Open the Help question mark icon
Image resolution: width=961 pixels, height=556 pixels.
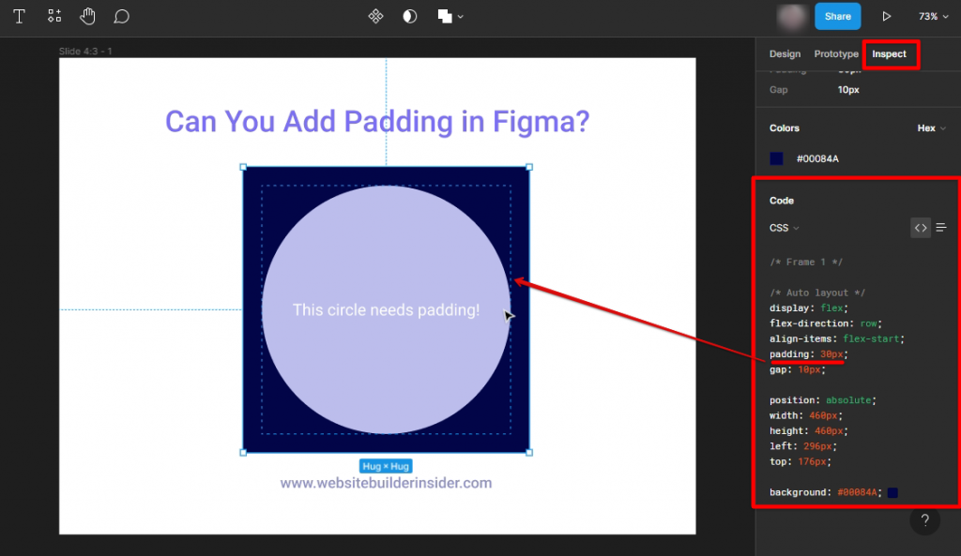924,520
